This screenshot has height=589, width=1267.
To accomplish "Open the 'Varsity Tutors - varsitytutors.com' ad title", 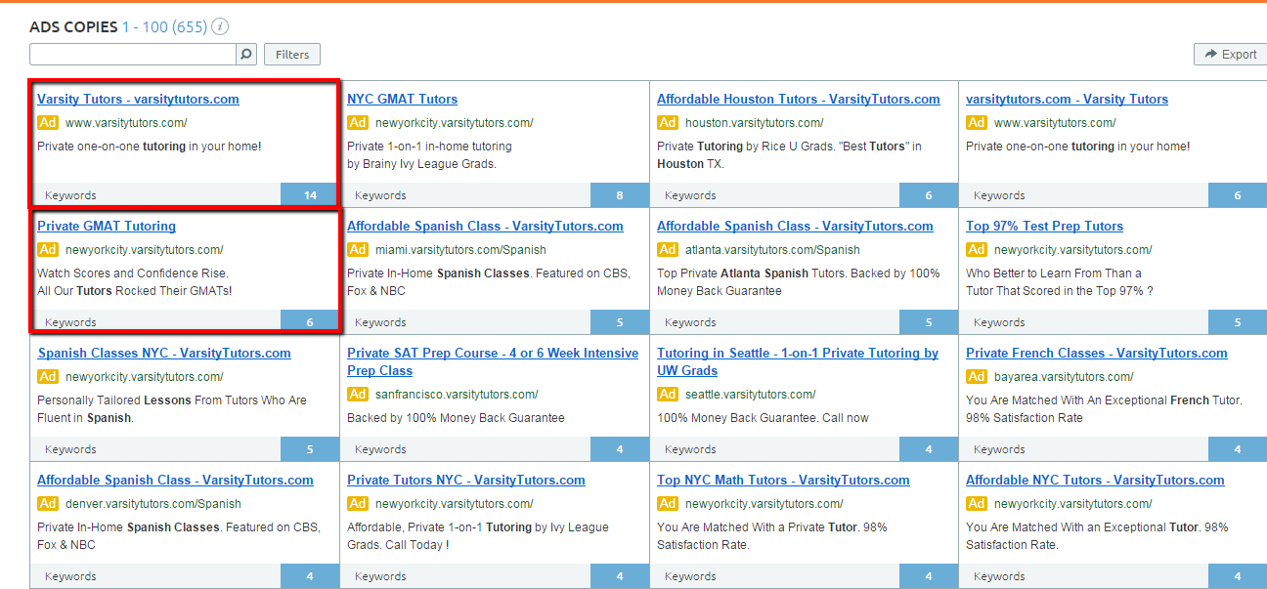I will pyautogui.click(x=138, y=99).
